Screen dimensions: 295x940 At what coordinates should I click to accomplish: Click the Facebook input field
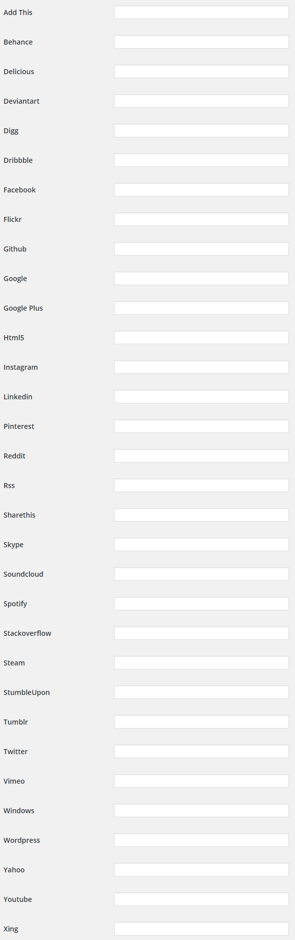click(201, 189)
